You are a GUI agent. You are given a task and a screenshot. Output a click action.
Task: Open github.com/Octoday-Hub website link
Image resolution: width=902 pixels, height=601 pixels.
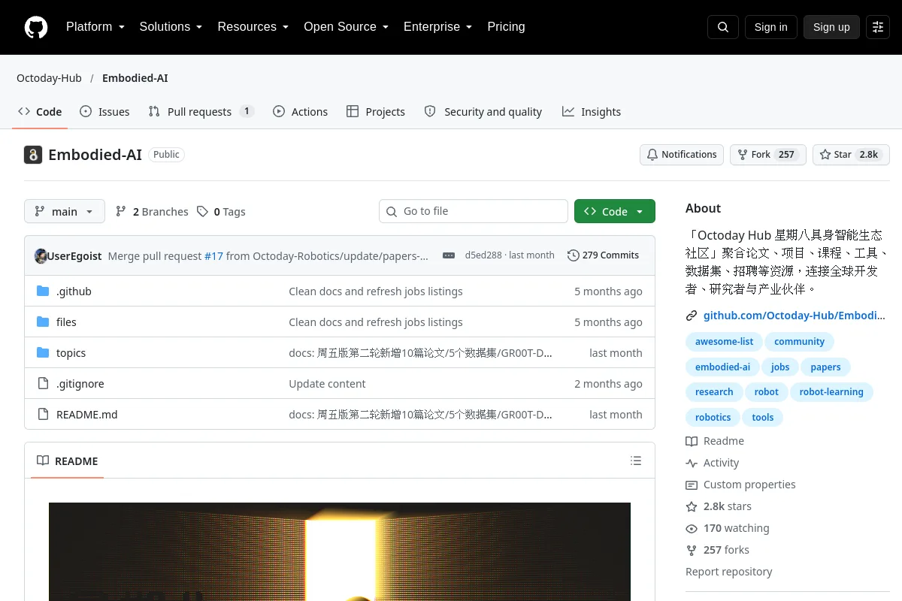[795, 316]
